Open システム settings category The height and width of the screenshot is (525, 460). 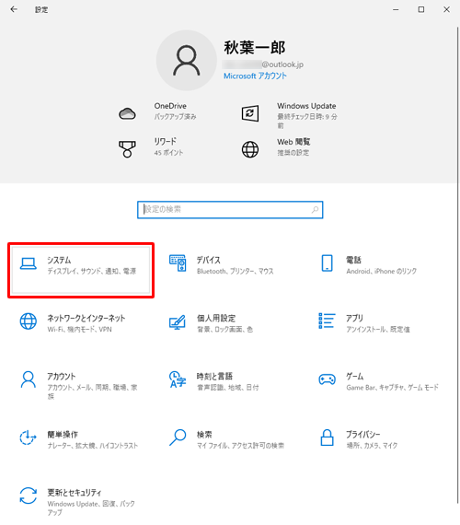[x=81, y=270]
